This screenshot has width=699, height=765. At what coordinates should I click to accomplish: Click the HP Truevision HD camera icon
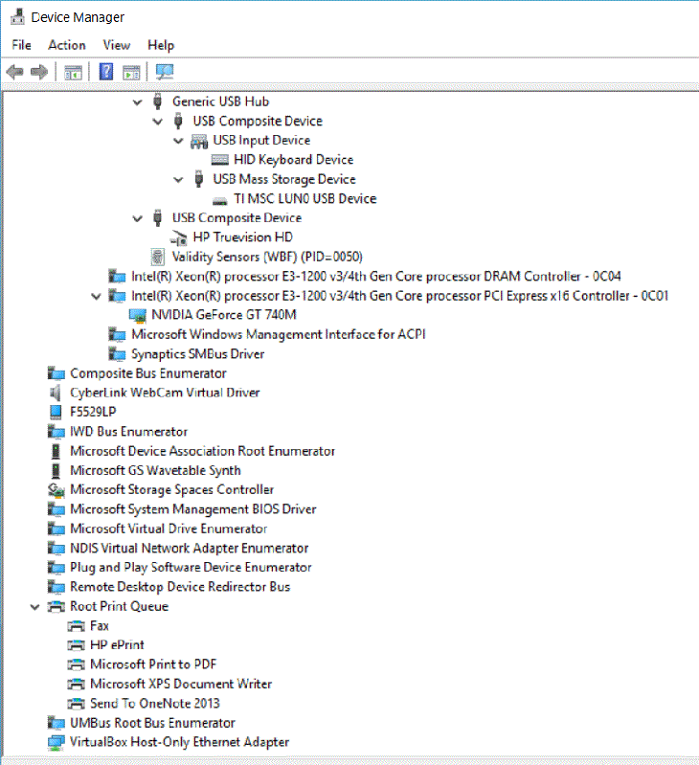[x=179, y=237]
